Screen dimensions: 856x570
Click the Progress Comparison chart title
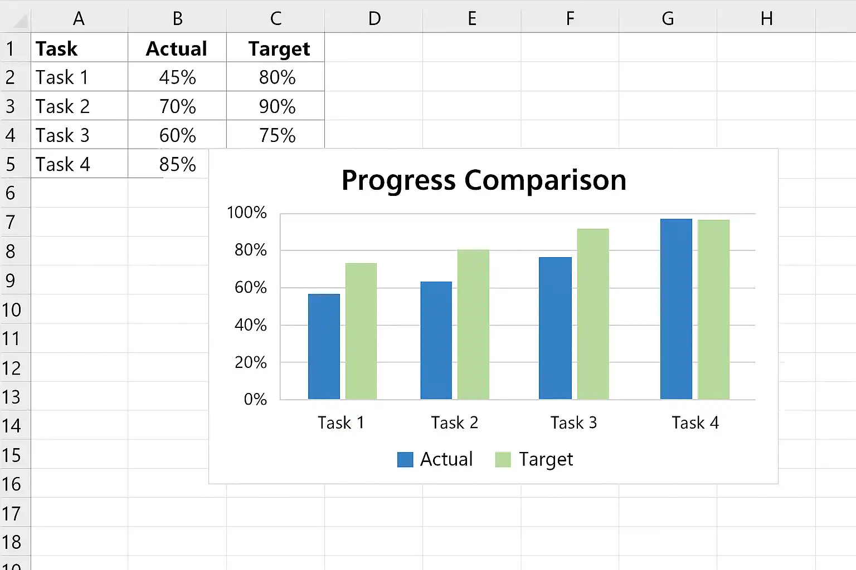click(484, 180)
